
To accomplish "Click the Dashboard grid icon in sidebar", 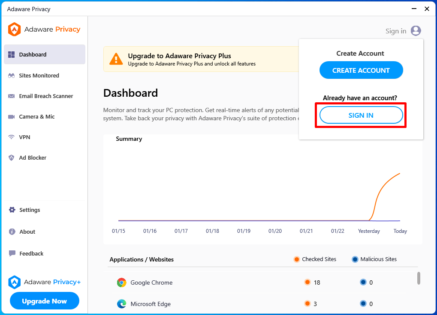I will point(12,54).
